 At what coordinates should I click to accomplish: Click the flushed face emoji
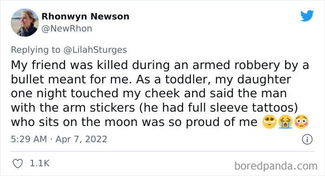301,122
